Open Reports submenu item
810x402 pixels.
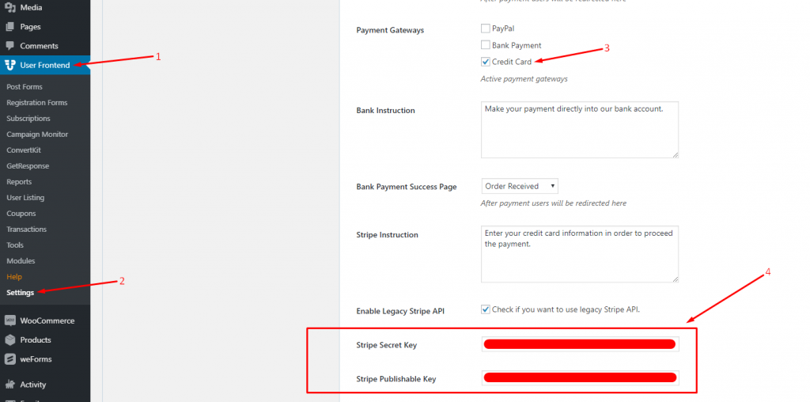point(19,182)
